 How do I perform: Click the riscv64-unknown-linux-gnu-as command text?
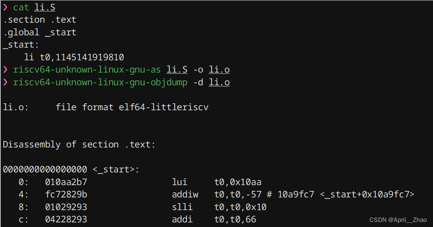click(x=87, y=70)
